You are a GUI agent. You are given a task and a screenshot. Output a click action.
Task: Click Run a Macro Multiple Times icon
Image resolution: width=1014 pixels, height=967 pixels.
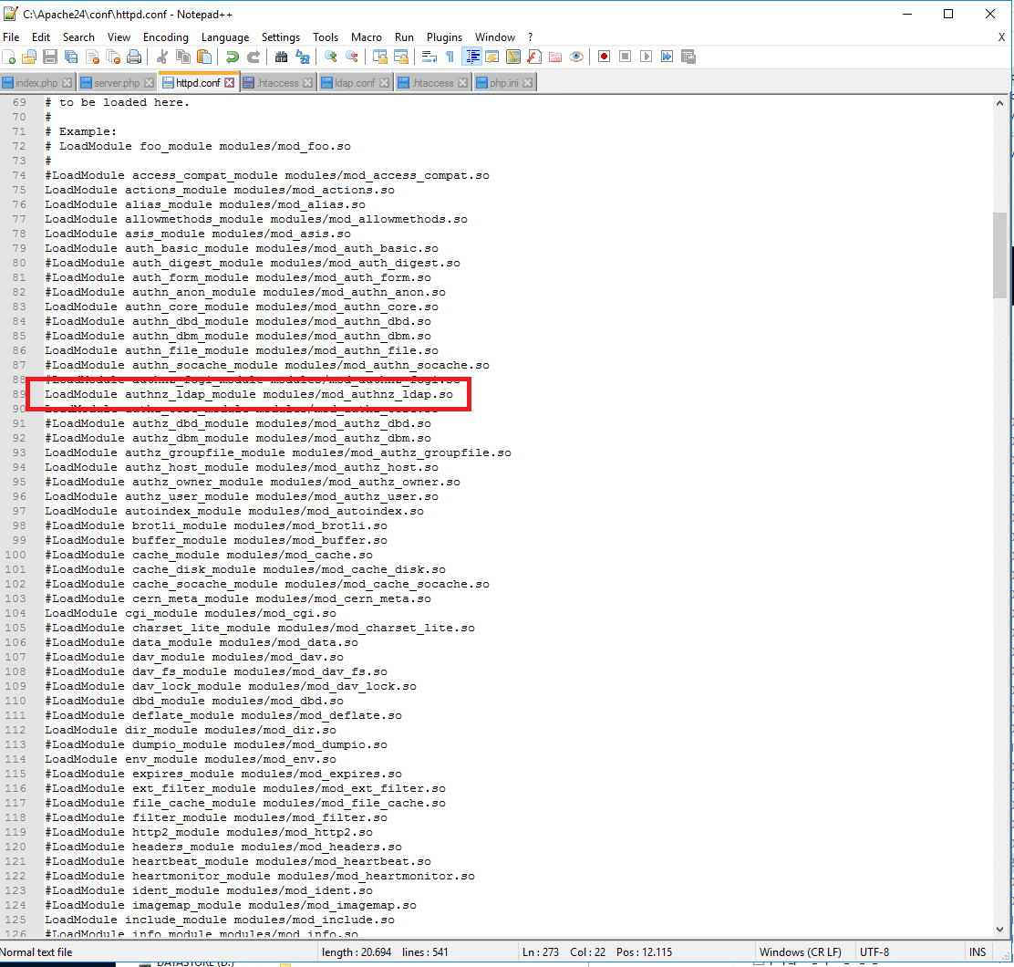[x=667, y=57]
